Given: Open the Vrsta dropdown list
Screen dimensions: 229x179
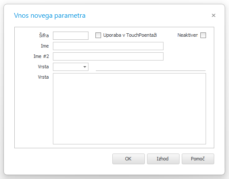Looking at the screenshot, I should pyautogui.click(x=71, y=67).
